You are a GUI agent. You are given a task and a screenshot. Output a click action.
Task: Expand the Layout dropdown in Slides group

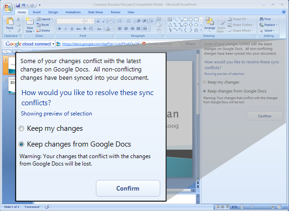pyautogui.click(x=46, y=19)
